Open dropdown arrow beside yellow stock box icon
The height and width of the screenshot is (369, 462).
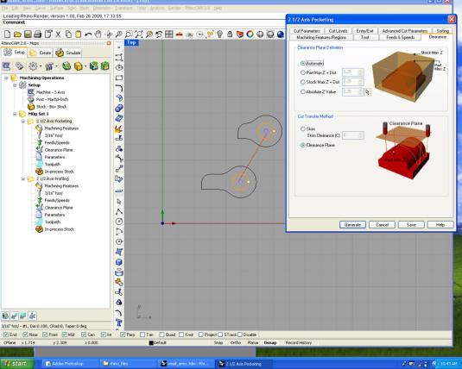[85, 66]
